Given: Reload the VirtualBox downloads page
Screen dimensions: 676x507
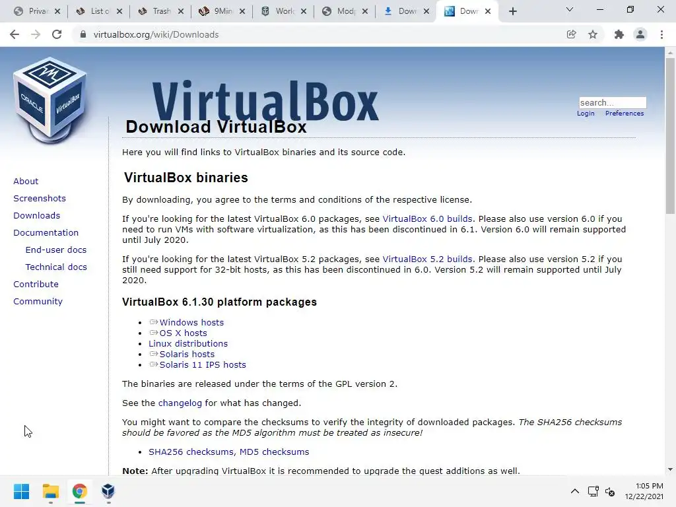Looking at the screenshot, I should coord(57,34).
